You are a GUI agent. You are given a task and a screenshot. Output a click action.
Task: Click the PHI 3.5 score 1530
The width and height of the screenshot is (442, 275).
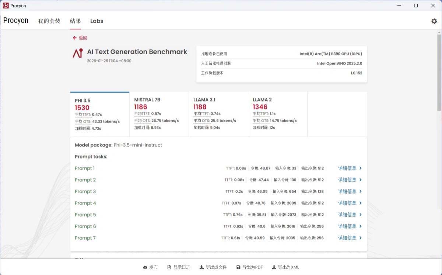click(x=82, y=108)
